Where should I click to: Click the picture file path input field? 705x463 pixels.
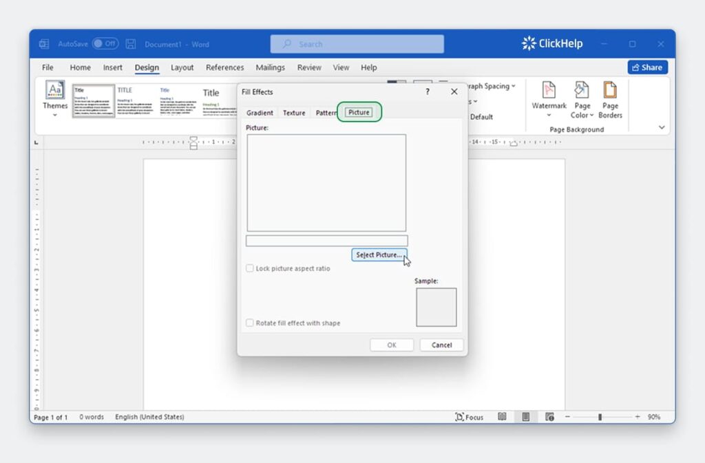[326, 240]
